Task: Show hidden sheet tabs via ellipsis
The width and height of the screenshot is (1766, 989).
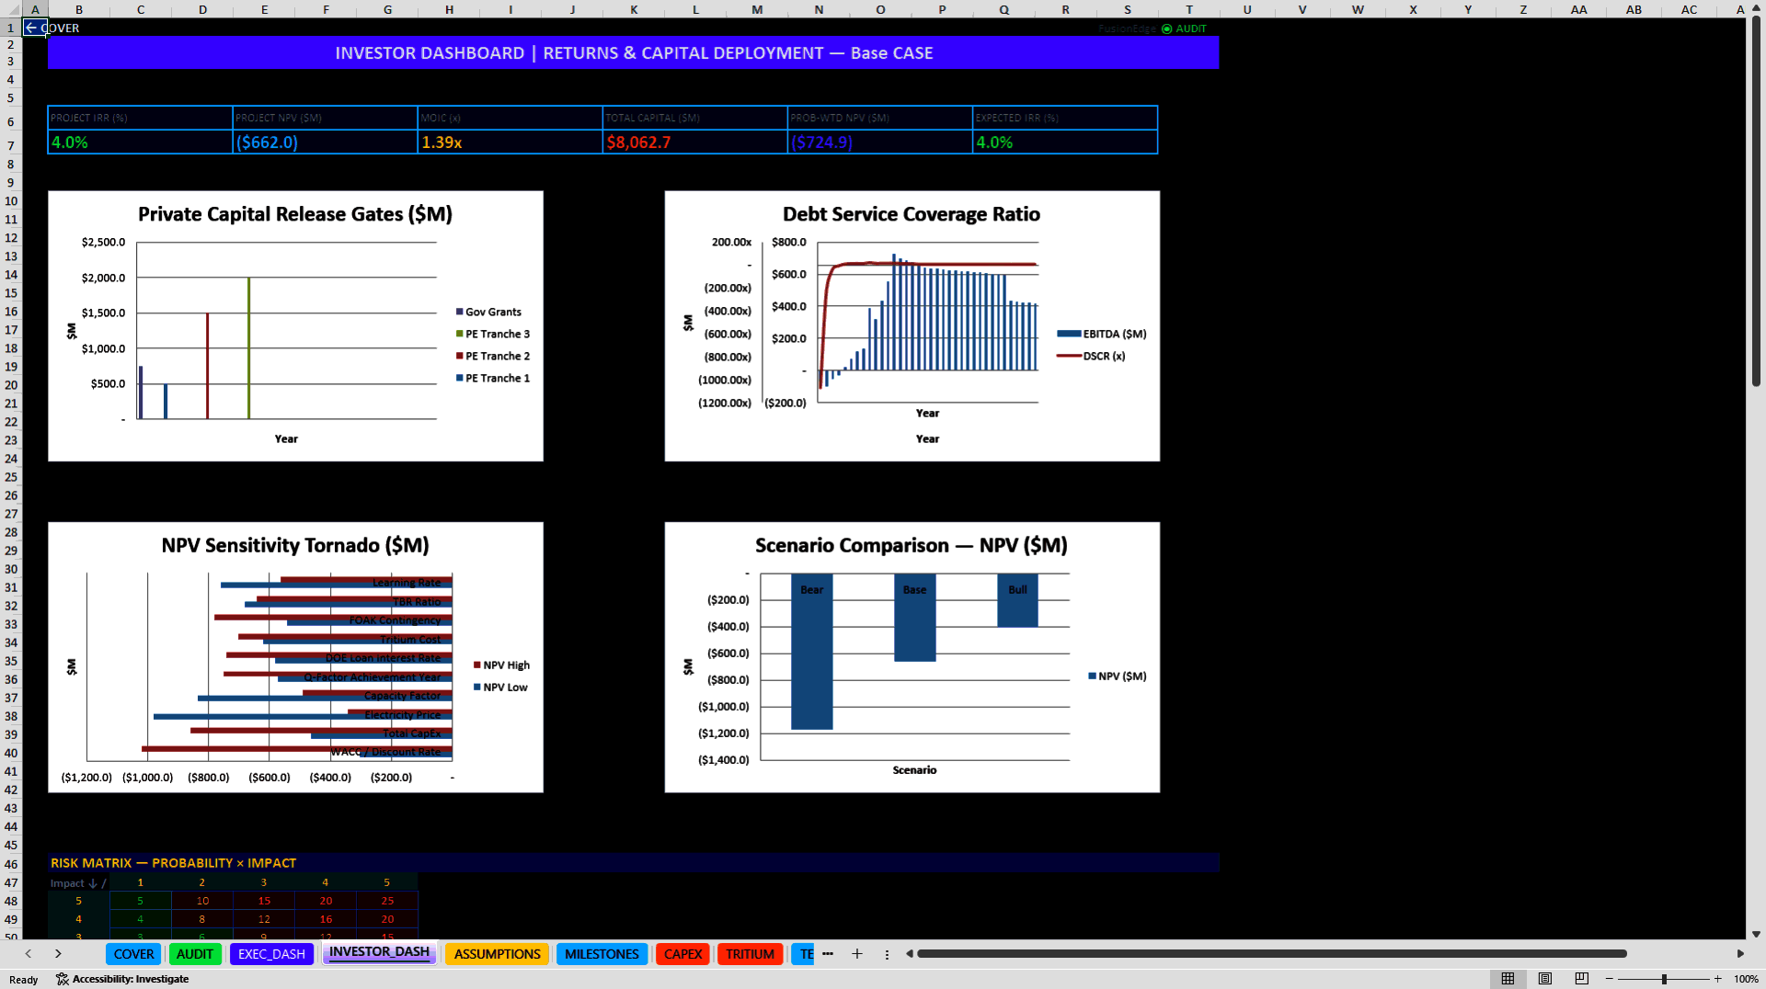Action: point(828,954)
